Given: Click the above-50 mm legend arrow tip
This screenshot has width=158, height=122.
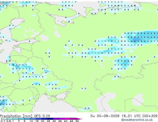Looking at the screenshot, I should pyautogui.click(x=79, y=119).
